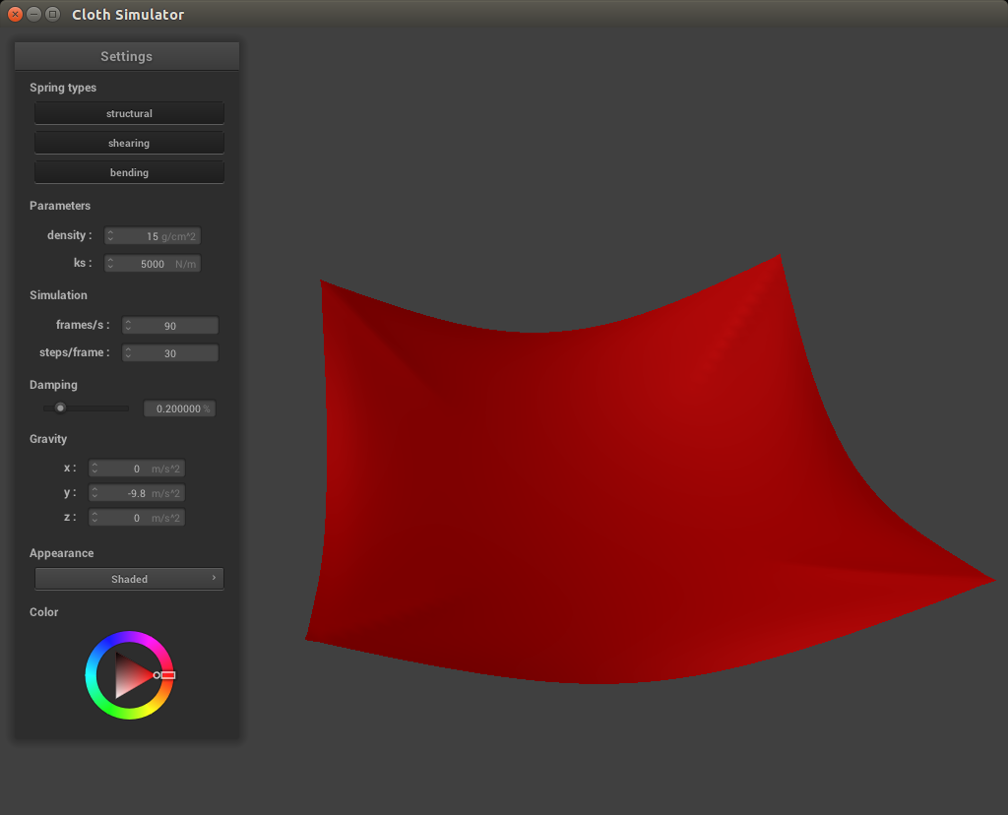Click the Settings panel header
1008x815 pixels.
127,56
